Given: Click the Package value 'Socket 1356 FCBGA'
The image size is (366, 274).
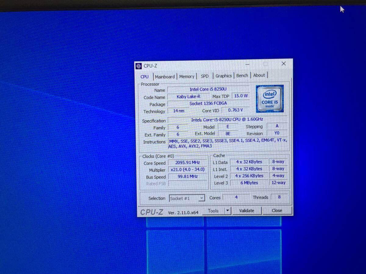Looking at the screenshot, I should pos(208,104).
